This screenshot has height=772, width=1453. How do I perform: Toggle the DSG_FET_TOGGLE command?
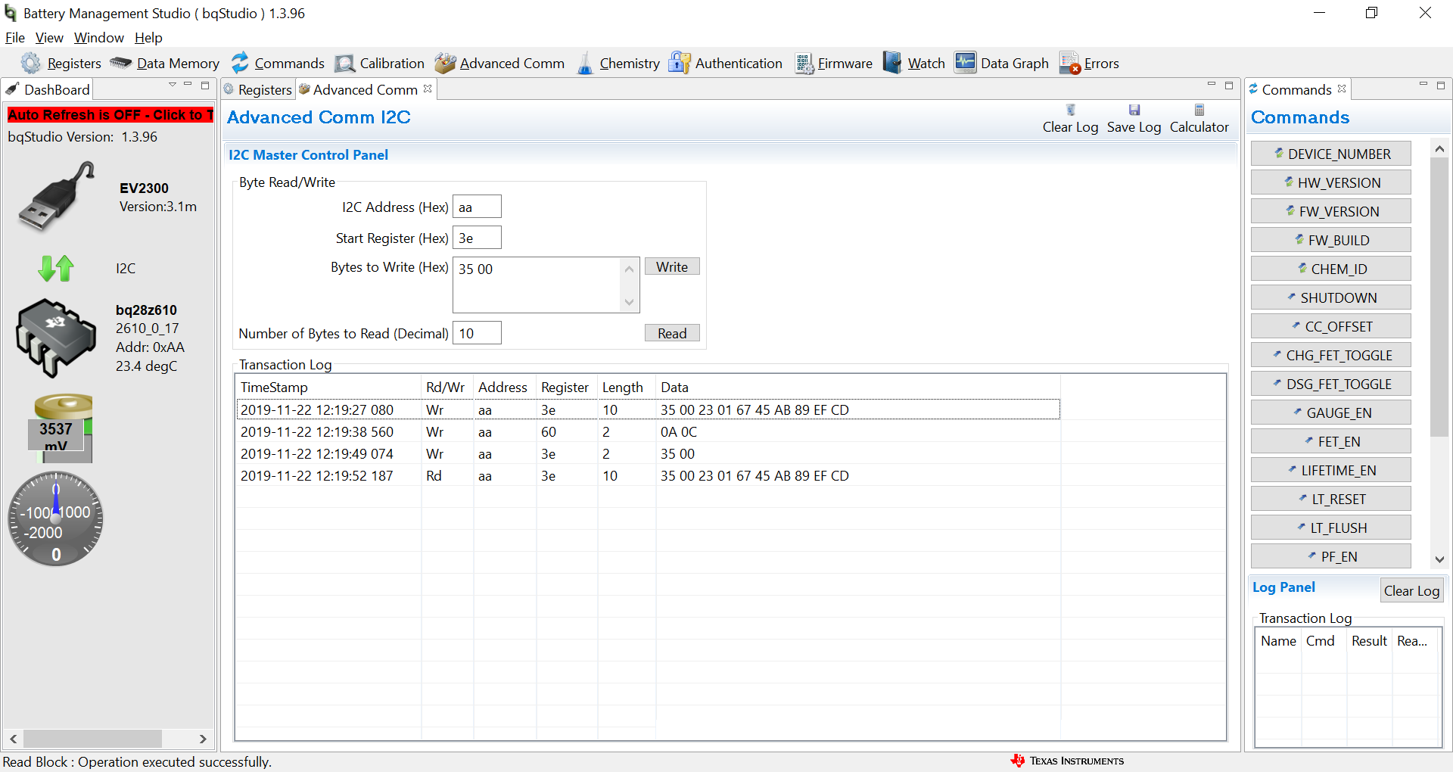pyautogui.click(x=1331, y=384)
